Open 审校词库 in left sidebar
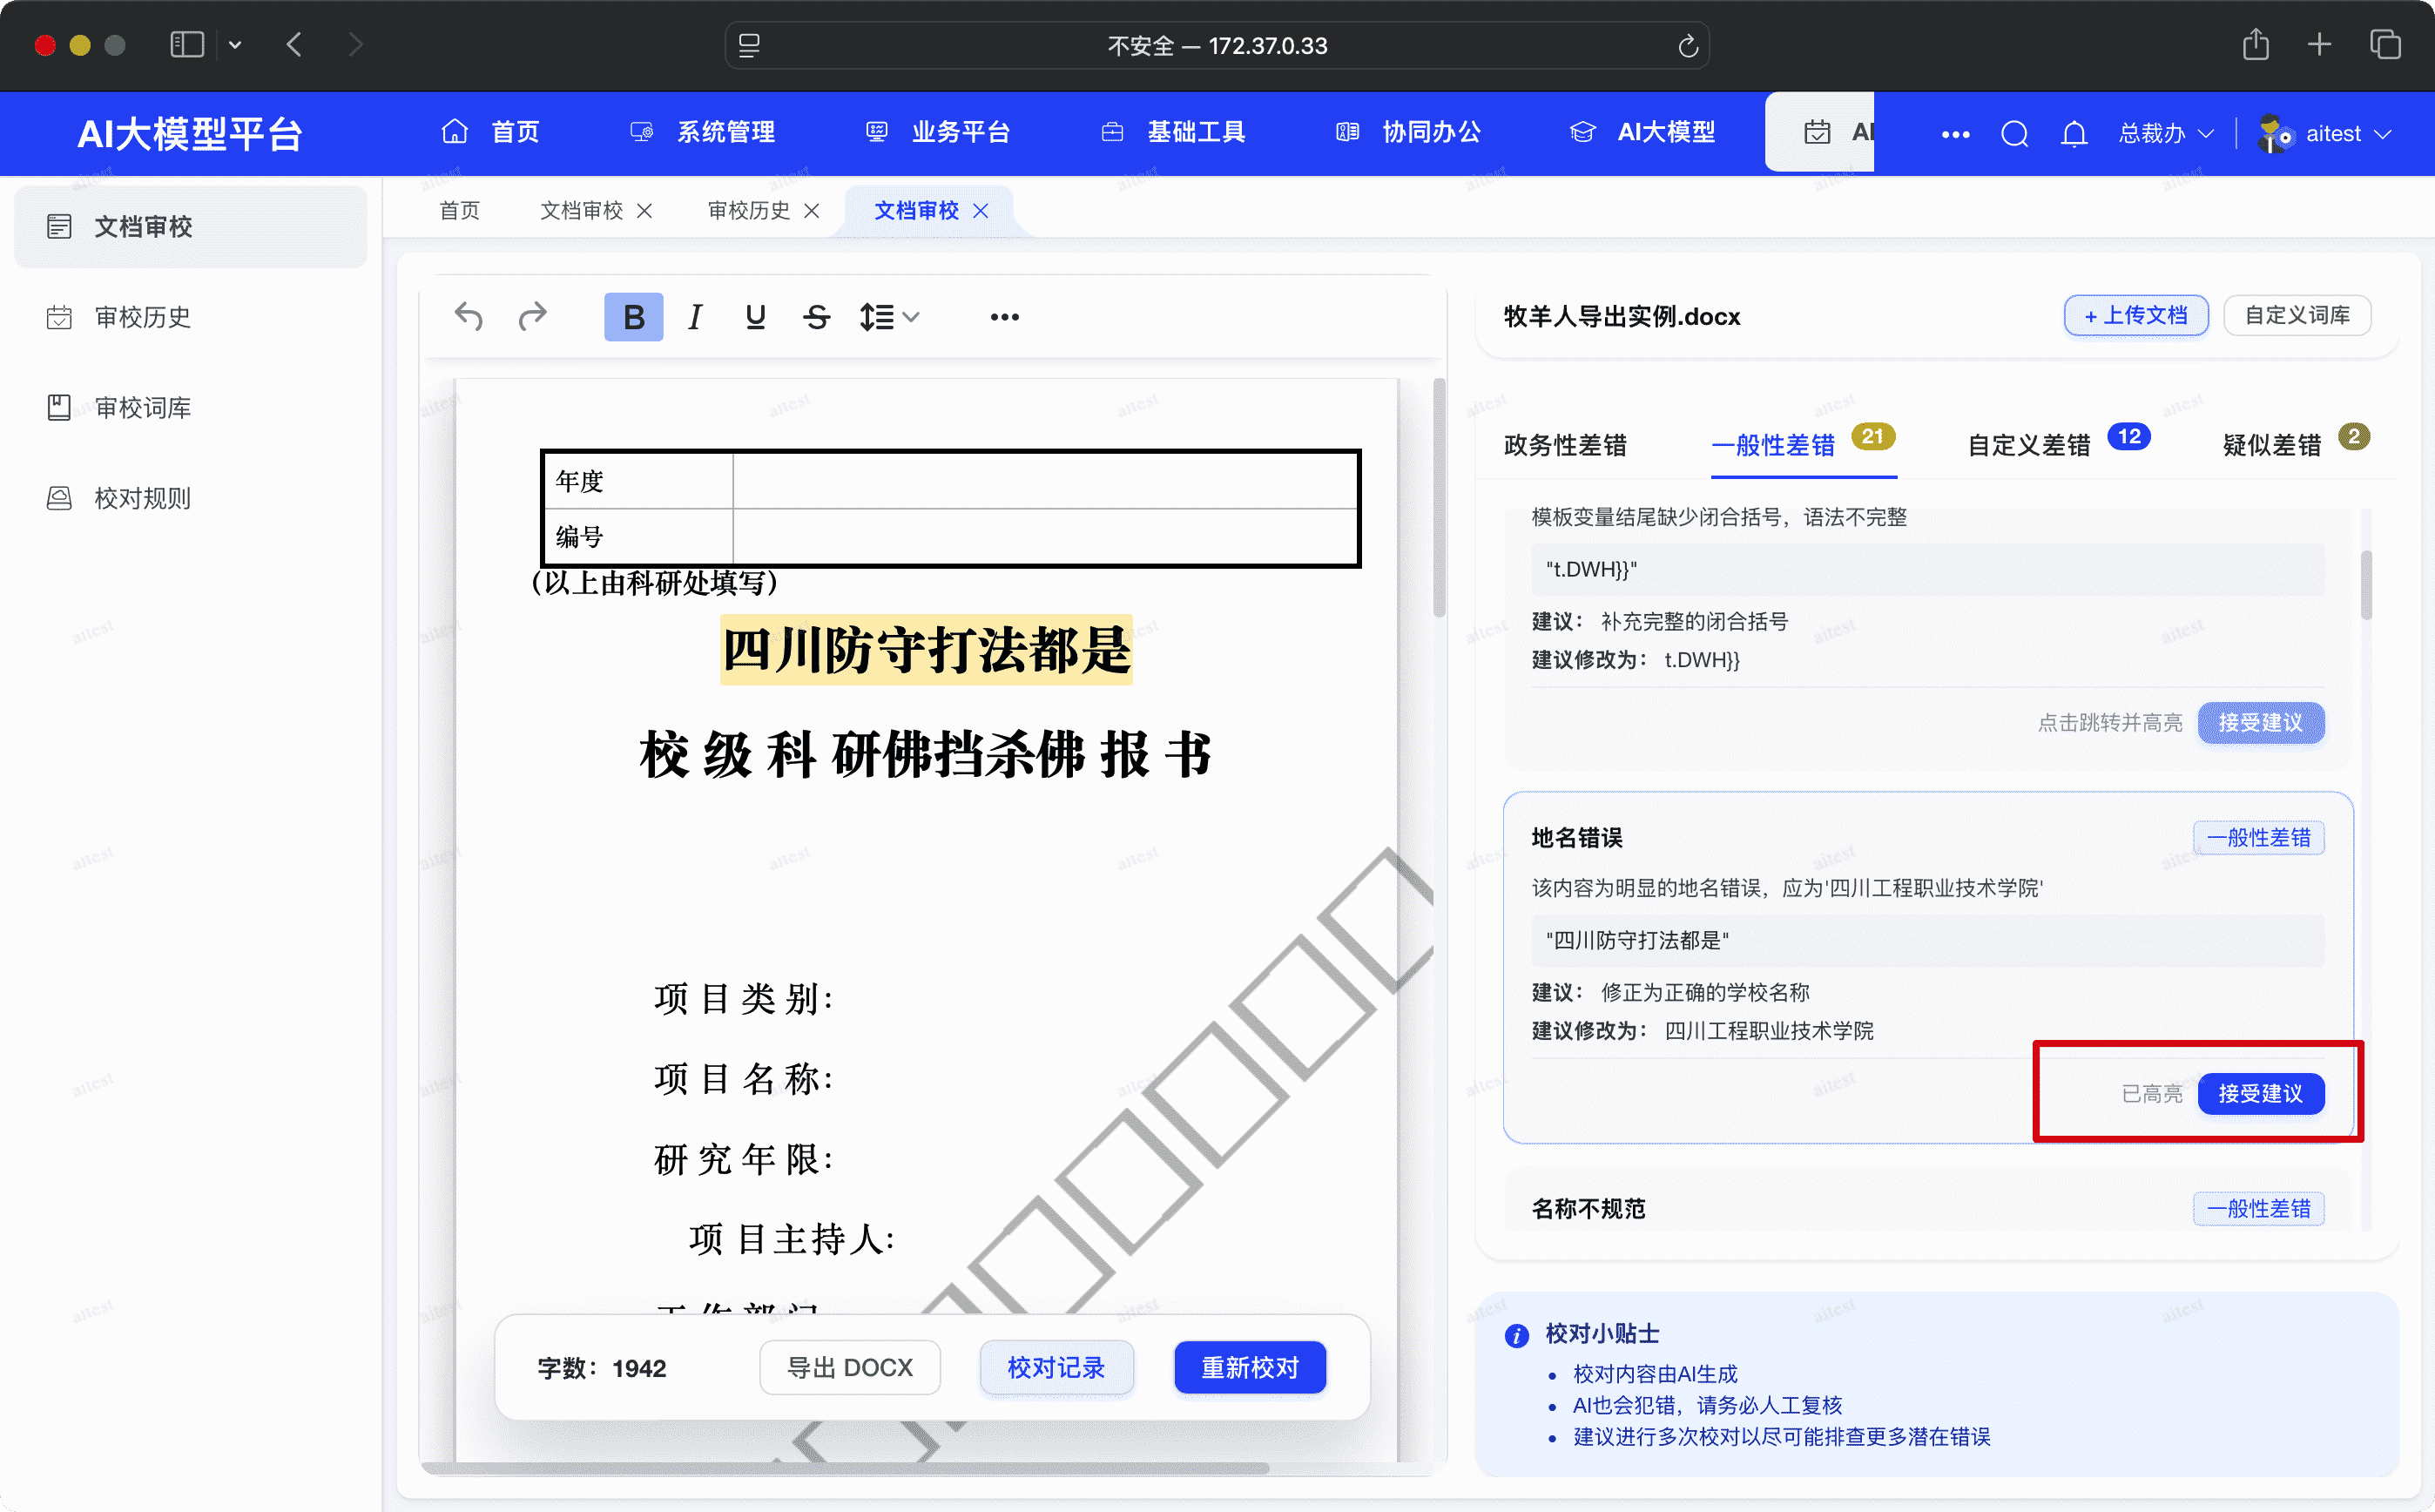This screenshot has width=2435, height=1512. pyautogui.click(x=190, y=407)
